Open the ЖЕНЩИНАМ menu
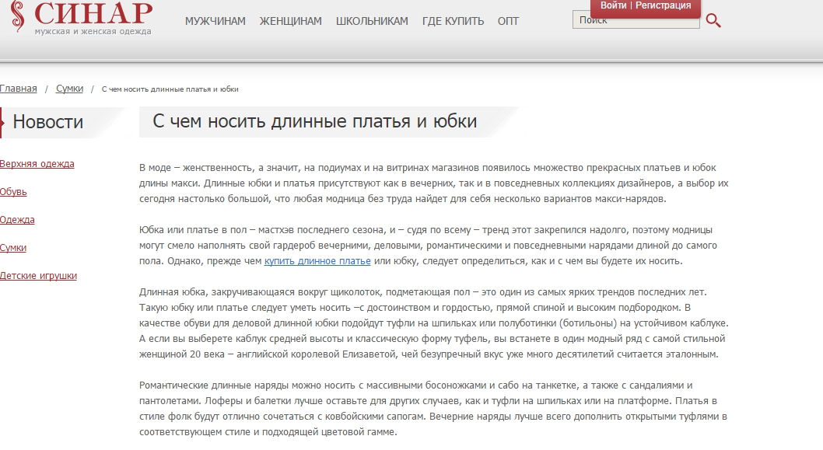 pyautogui.click(x=291, y=21)
